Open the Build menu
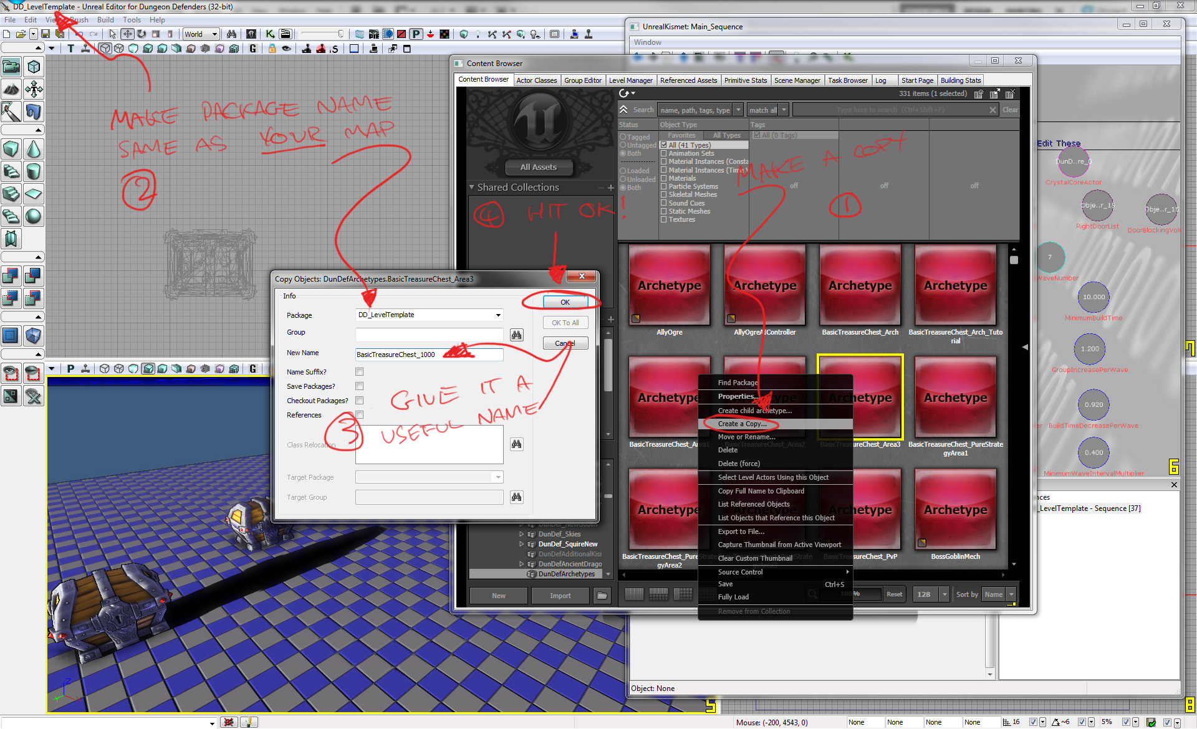 105,20
